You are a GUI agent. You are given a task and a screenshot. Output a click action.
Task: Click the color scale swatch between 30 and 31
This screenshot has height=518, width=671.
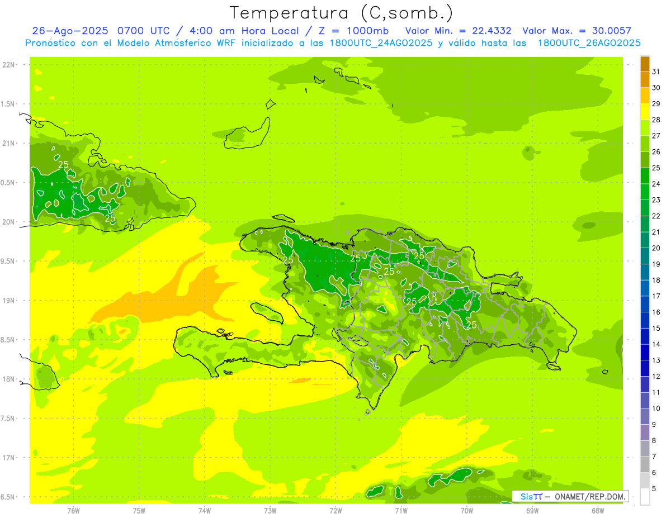(x=645, y=80)
